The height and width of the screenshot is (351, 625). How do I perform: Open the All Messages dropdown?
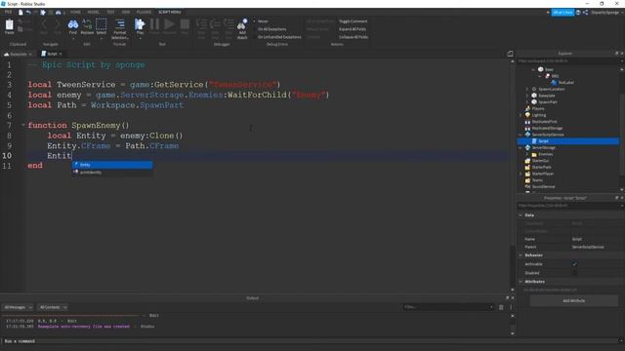[18, 307]
